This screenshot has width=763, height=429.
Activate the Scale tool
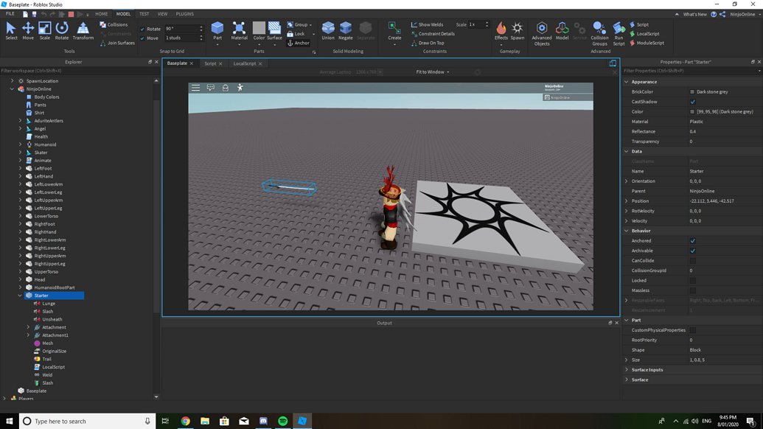pyautogui.click(x=44, y=31)
